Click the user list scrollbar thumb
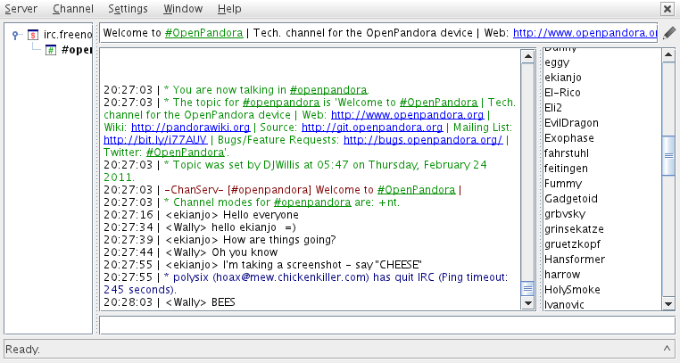680x363 pixels. [668, 154]
